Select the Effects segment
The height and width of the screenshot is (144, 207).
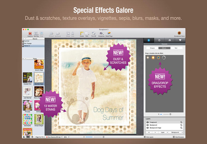pyautogui.click(x=164, y=48)
